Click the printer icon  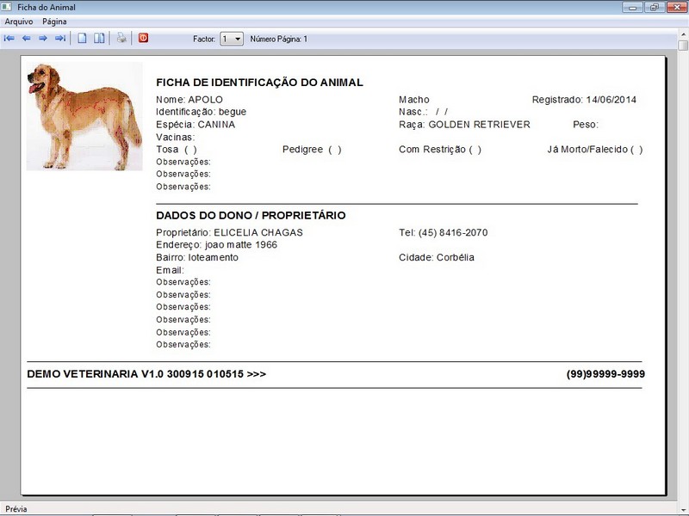tap(121, 38)
